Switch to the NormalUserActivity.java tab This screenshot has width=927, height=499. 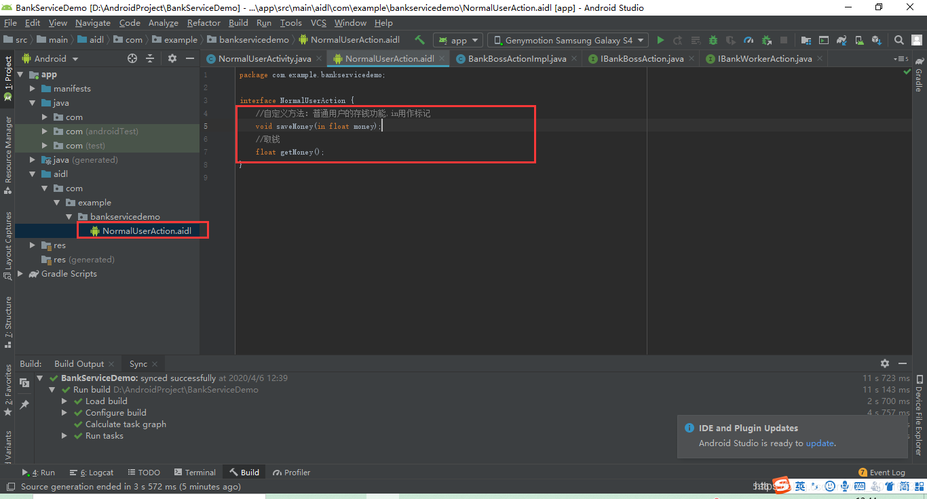tap(264, 59)
